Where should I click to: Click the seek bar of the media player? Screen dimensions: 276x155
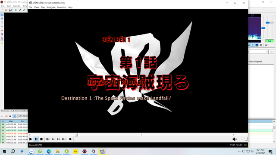click(x=138, y=135)
